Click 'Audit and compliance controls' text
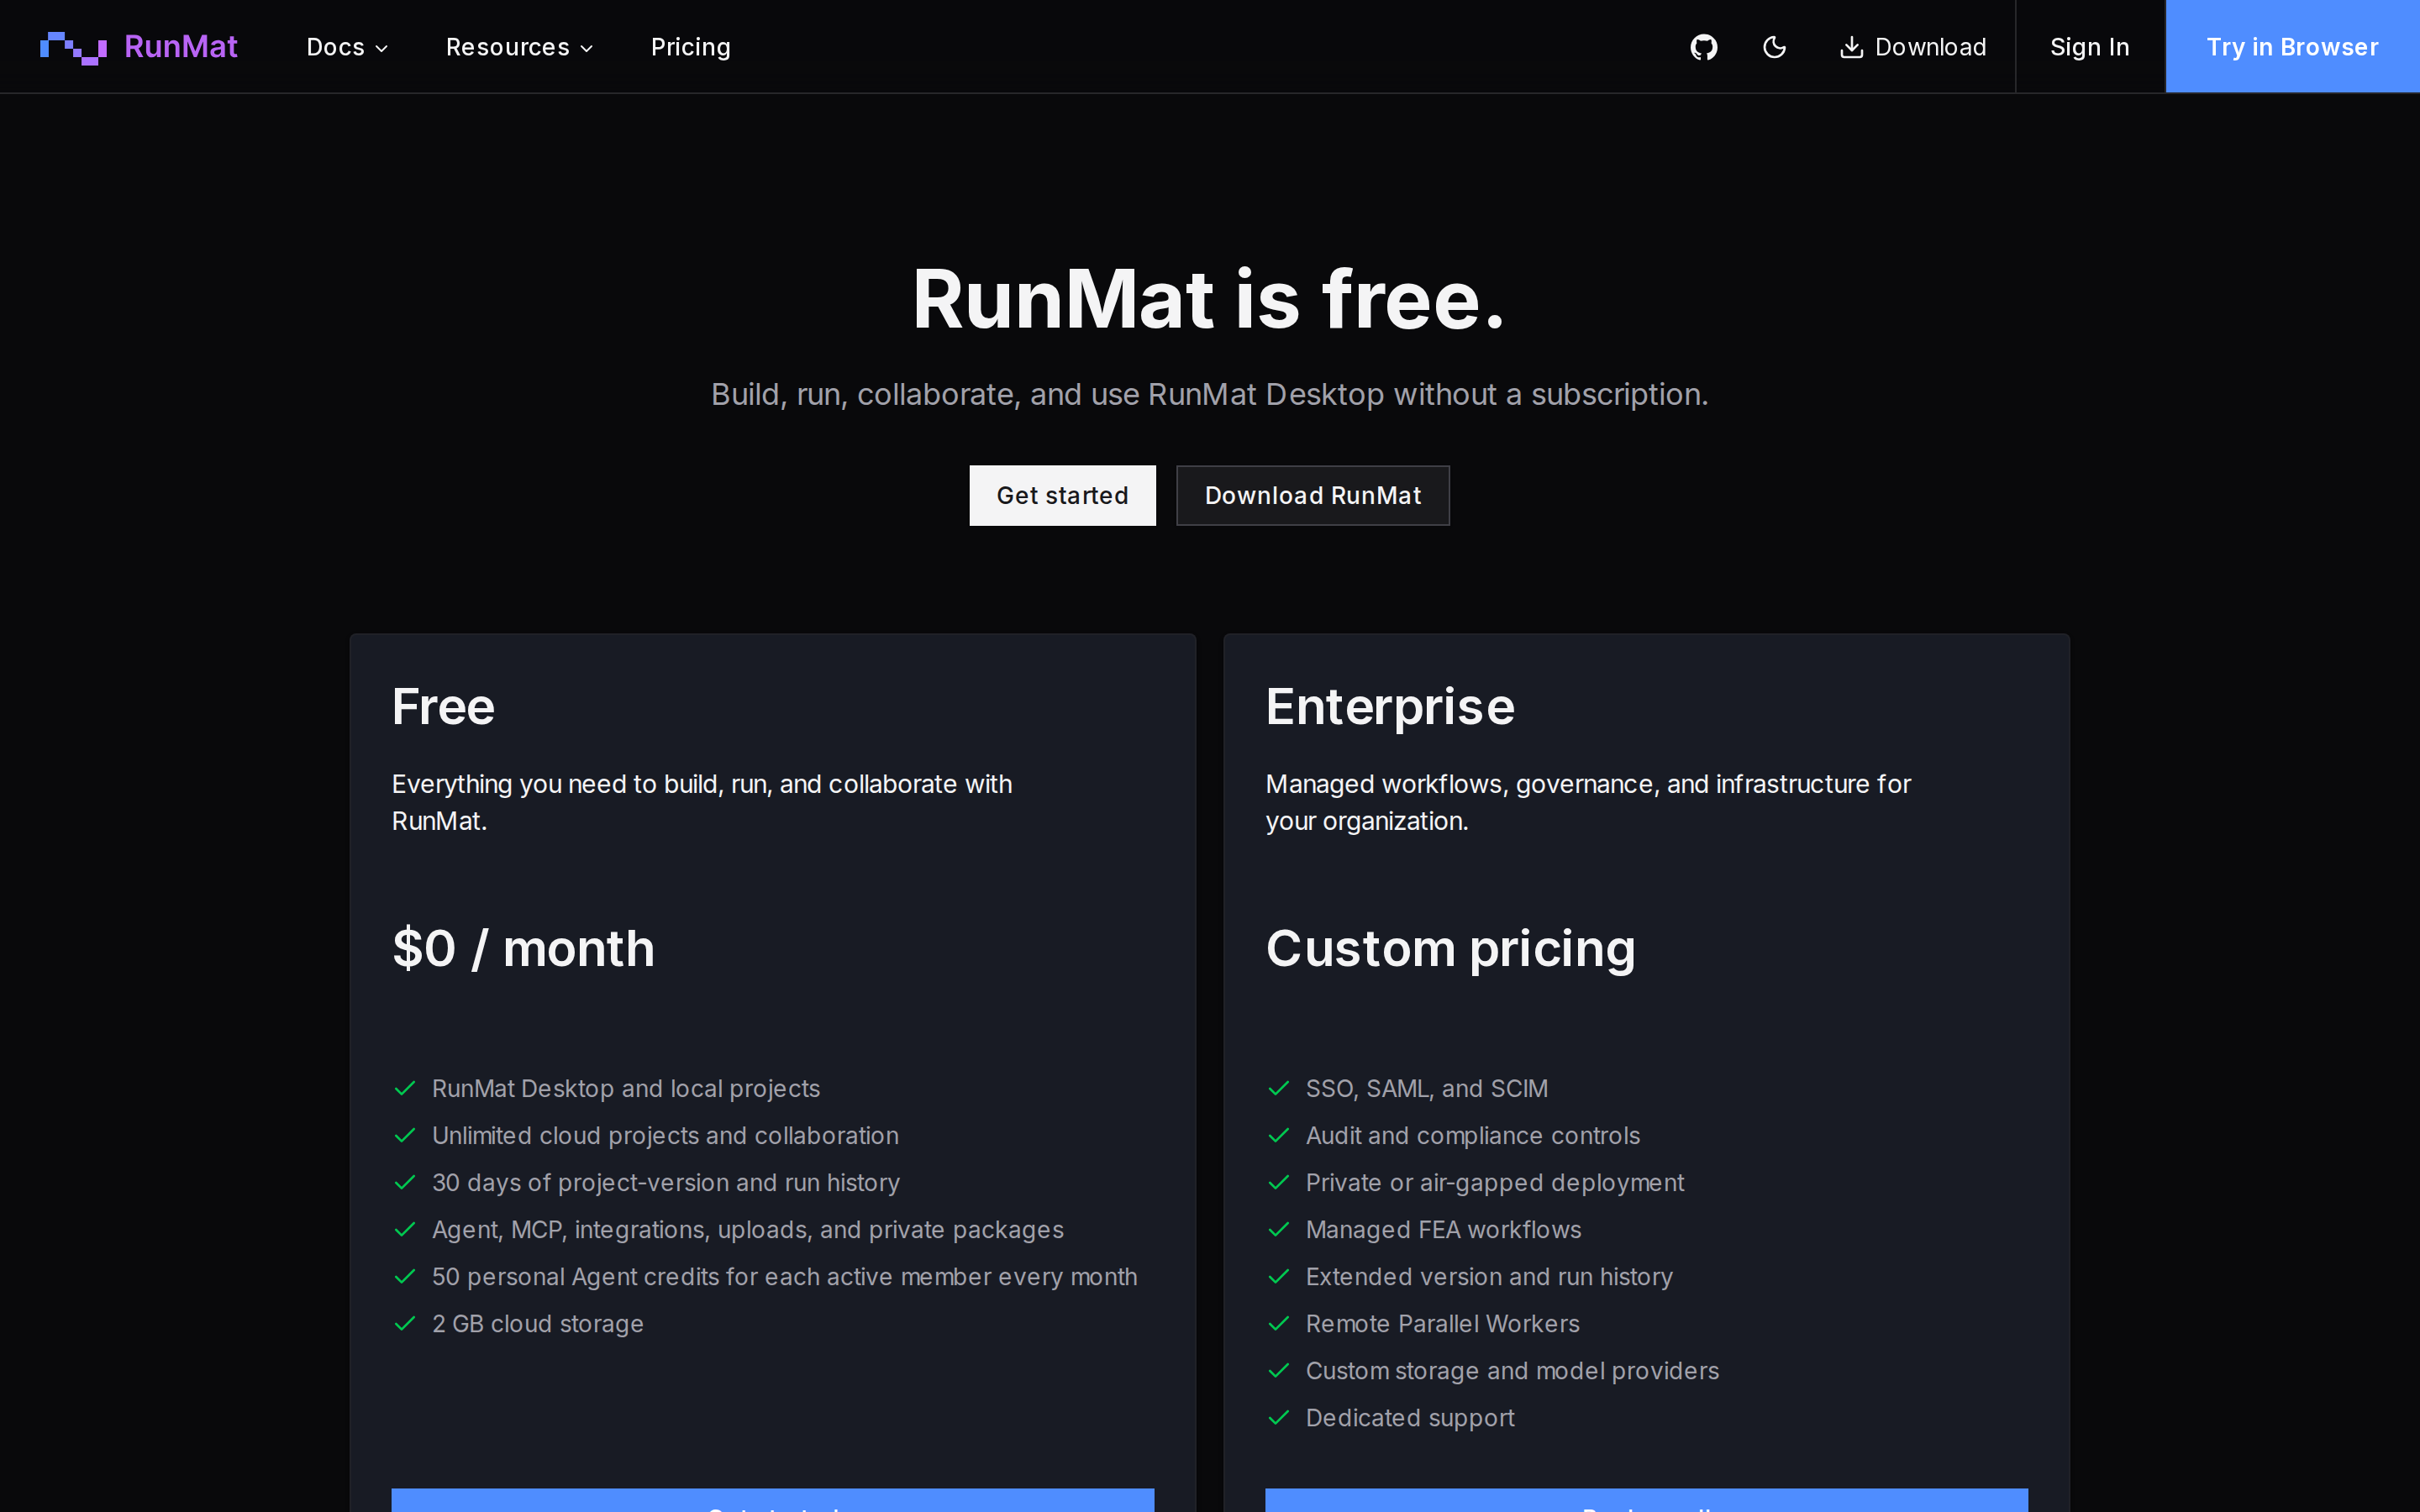 coord(1473,1135)
